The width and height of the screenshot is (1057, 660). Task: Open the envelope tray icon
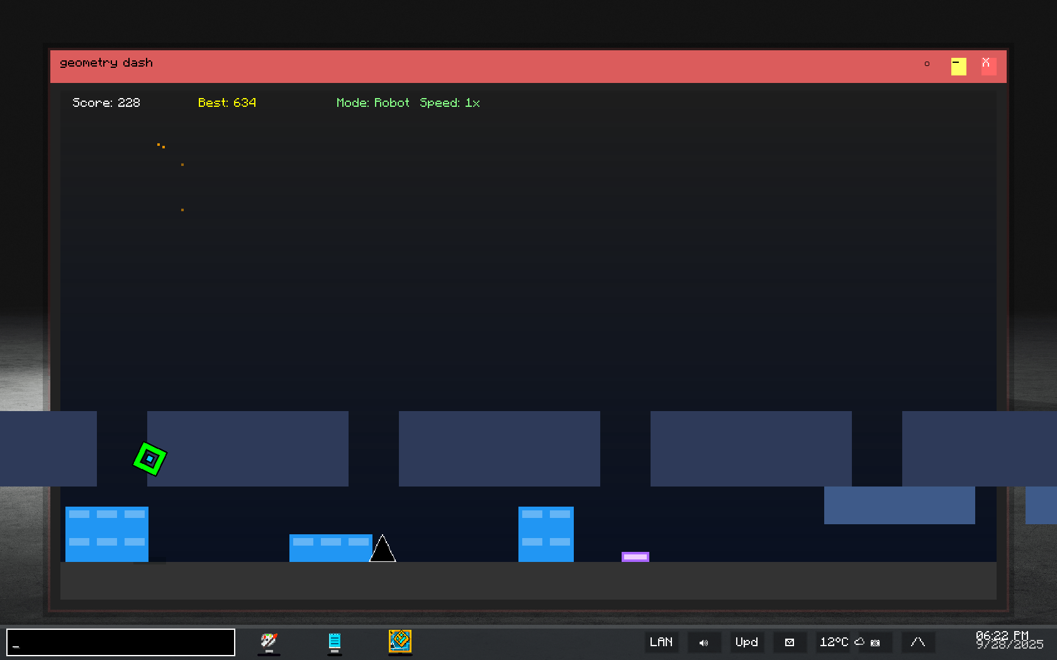click(x=790, y=642)
